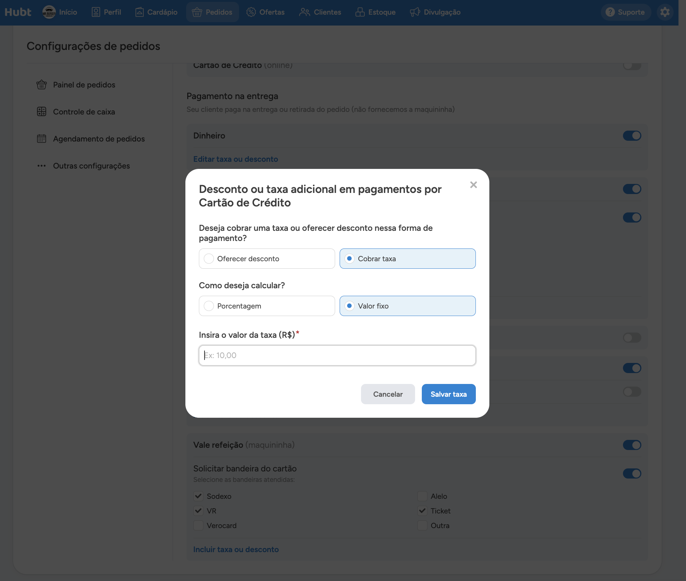The image size is (686, 581).
Task: Click the Hubt logo
Action: tap(18, 12)
